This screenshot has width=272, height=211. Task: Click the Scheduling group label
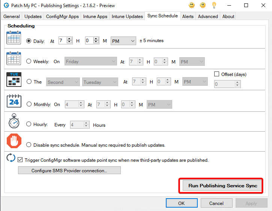(x=21, y=26)
